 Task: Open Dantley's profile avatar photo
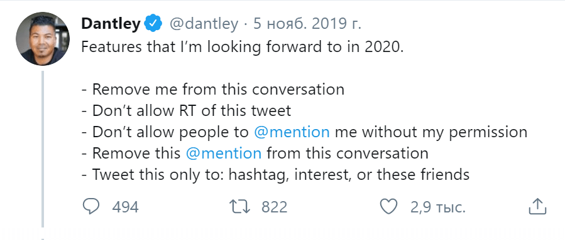tap(43, 39)
